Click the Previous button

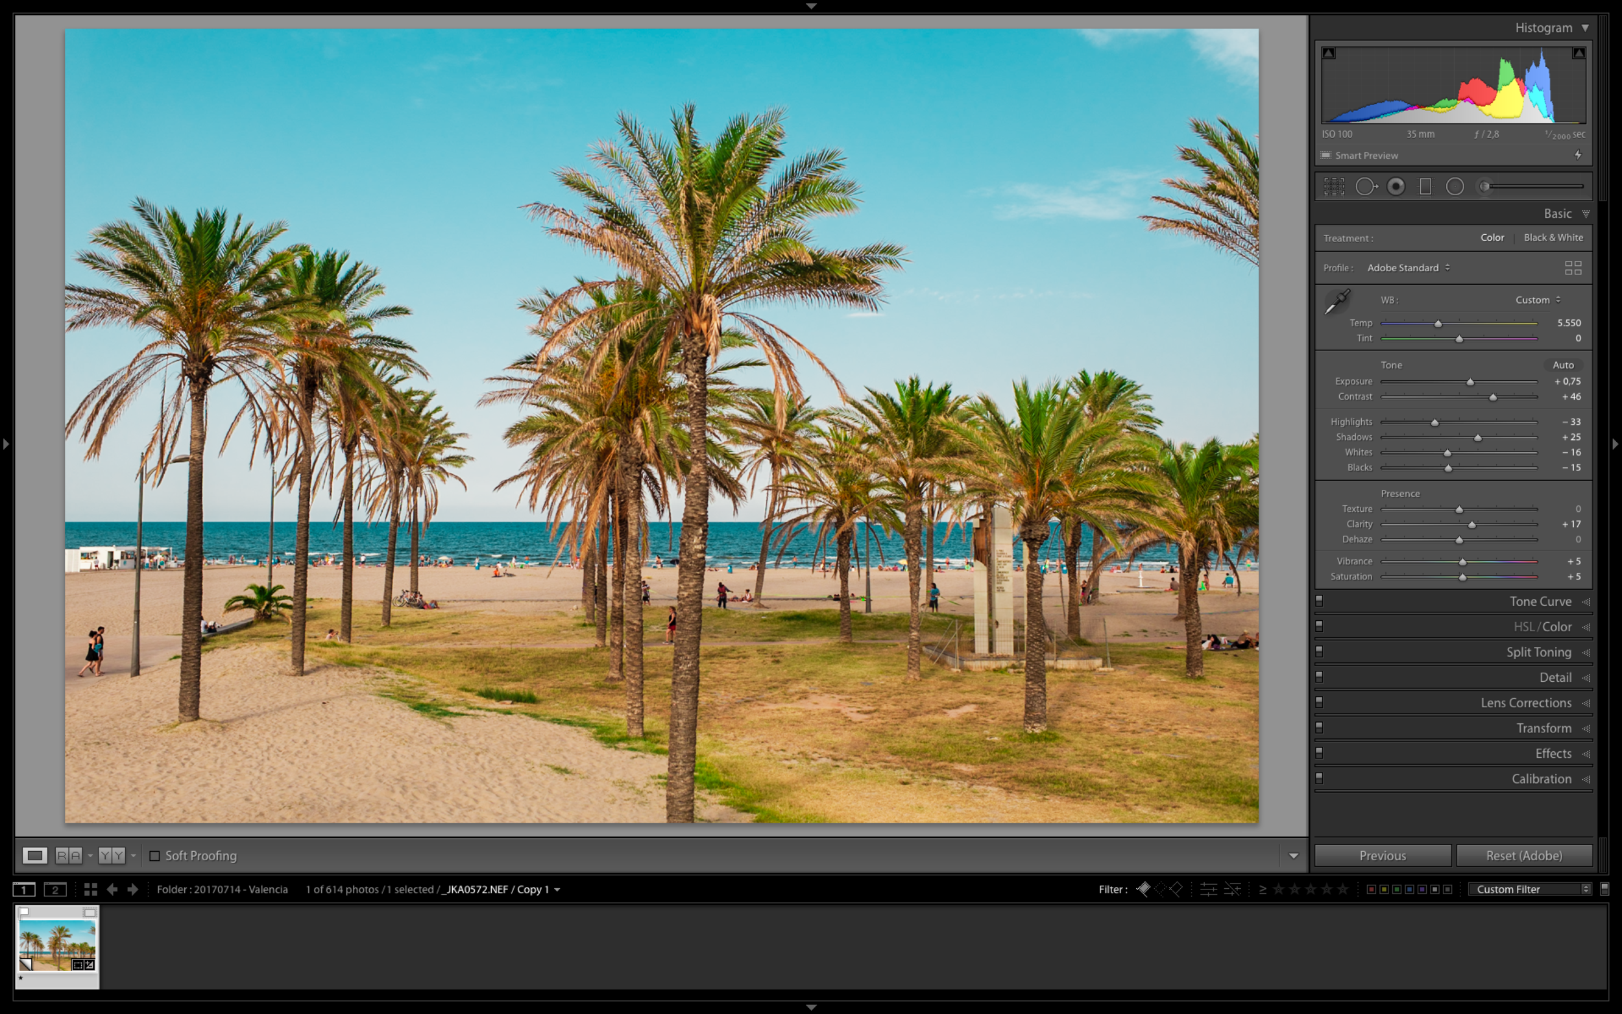[1383, 856]
